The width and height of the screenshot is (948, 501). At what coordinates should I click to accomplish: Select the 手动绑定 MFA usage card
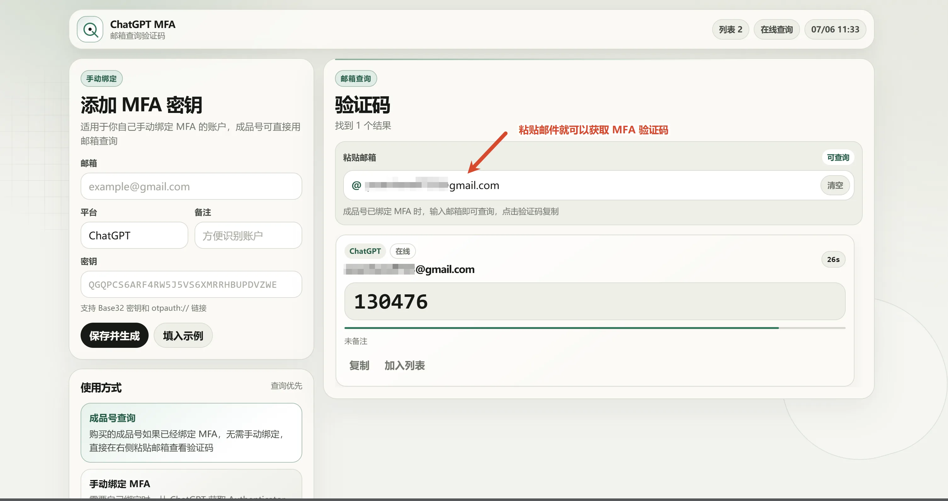click(191, 484)
